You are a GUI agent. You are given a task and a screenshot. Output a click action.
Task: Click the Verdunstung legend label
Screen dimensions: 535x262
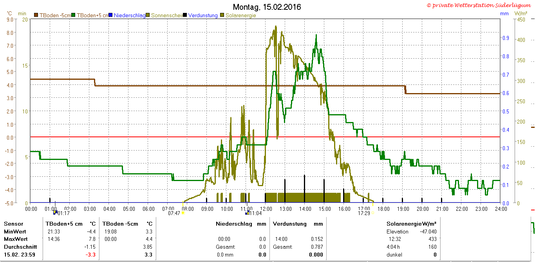point(203,15)
